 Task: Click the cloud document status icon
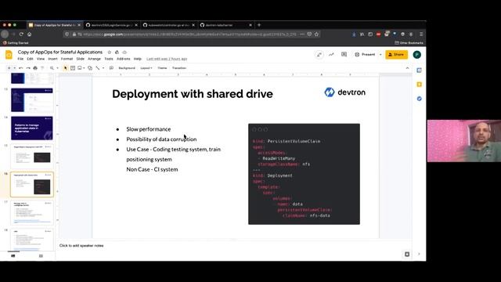(x=124, y=52)
